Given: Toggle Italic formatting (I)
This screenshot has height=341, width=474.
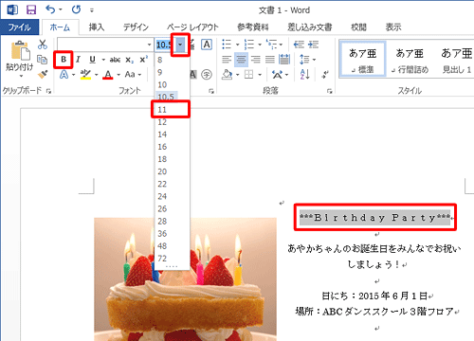Looking at the screenshot, I should point(78,60).
